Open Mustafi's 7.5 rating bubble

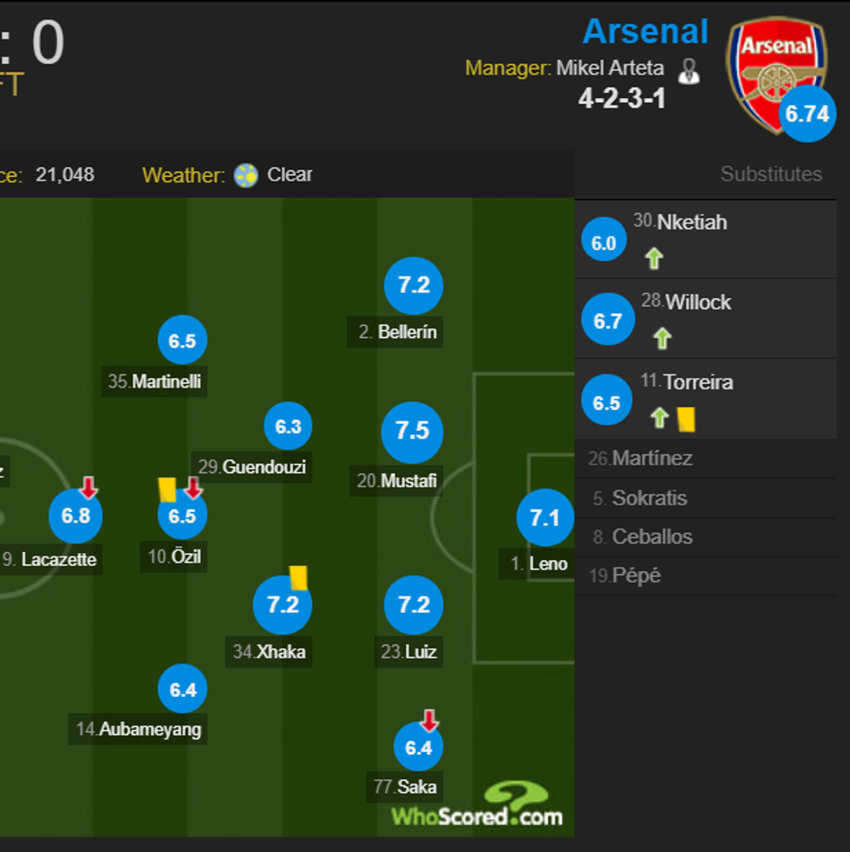(412, 432)
